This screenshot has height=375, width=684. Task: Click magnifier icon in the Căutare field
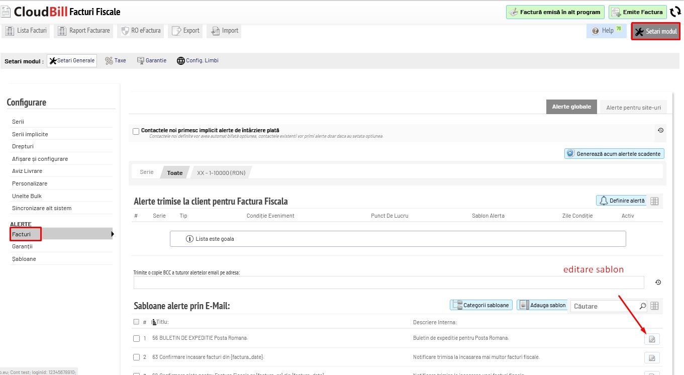642,306
